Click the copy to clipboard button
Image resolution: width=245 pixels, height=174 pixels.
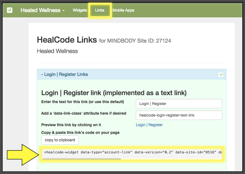pos(60,140)
